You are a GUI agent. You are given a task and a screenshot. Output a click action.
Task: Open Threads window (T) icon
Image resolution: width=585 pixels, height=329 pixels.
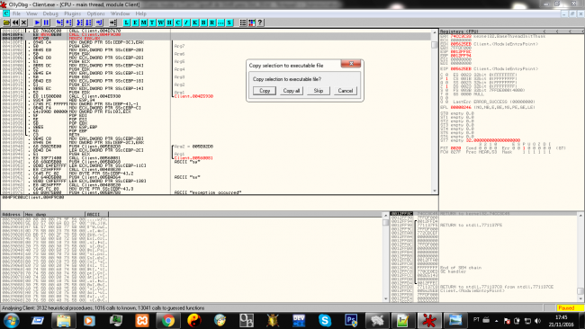click(x=152, y=22)
